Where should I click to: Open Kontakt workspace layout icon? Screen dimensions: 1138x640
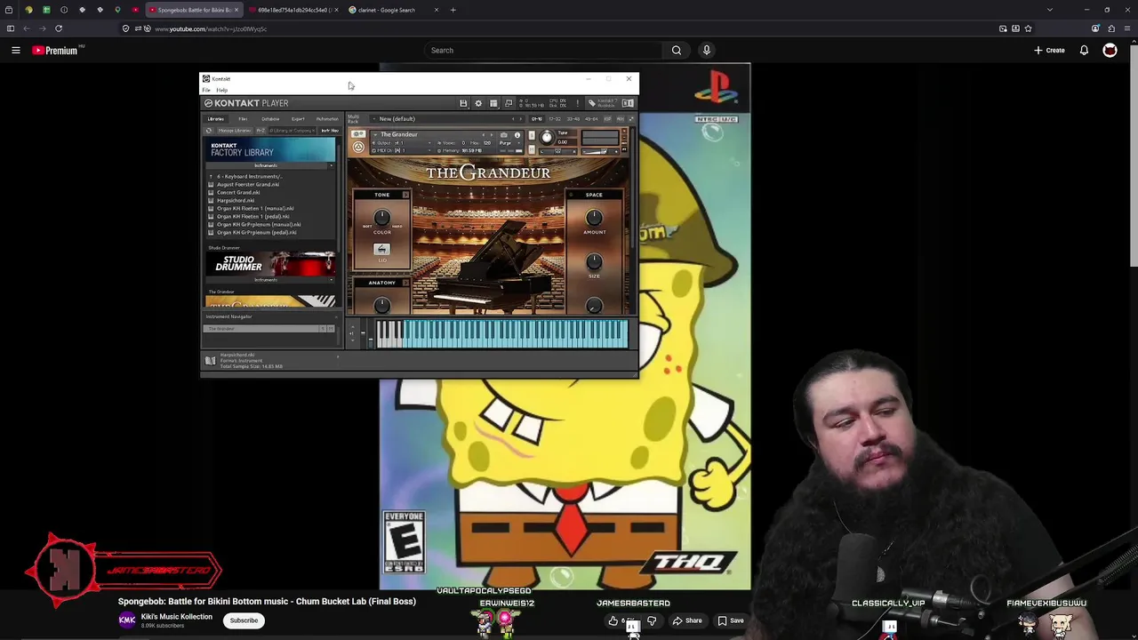[x=493, y=103]
